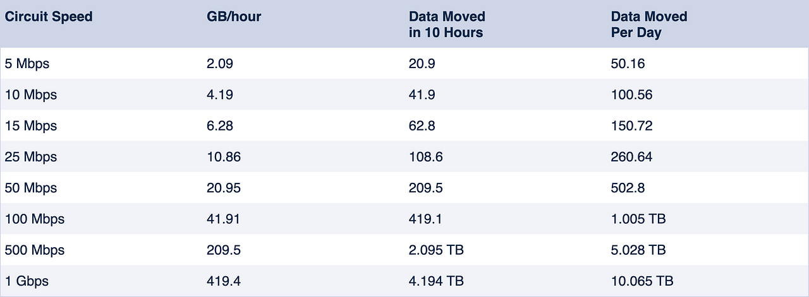
Task: Select the 10 Mbps row label
Action: 30,95
